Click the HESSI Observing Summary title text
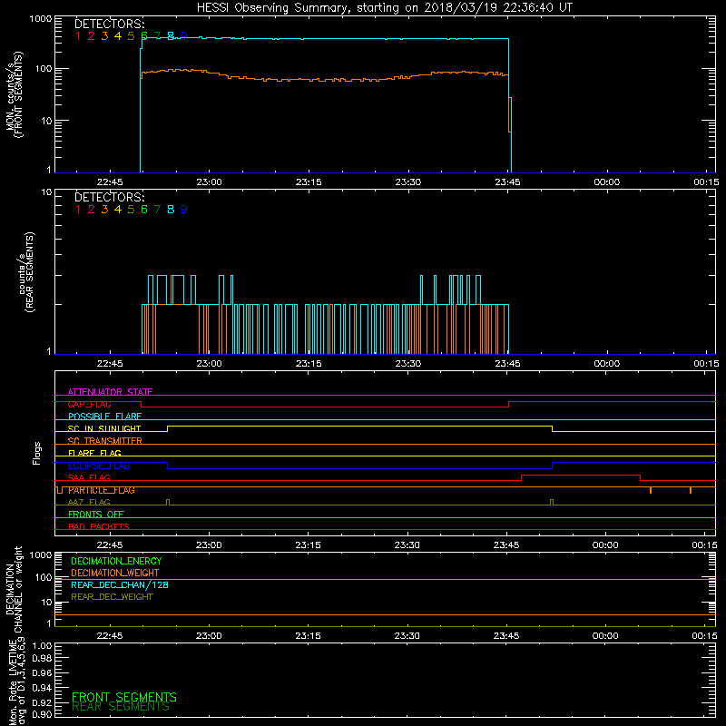 pyautogui.click(x=384, y=7)
